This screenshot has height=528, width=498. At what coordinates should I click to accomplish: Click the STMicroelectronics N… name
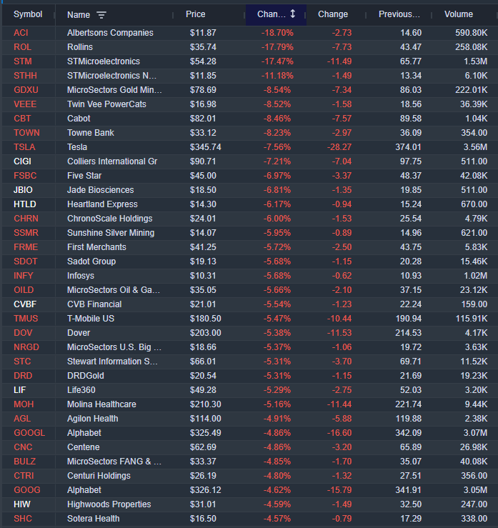111,76
